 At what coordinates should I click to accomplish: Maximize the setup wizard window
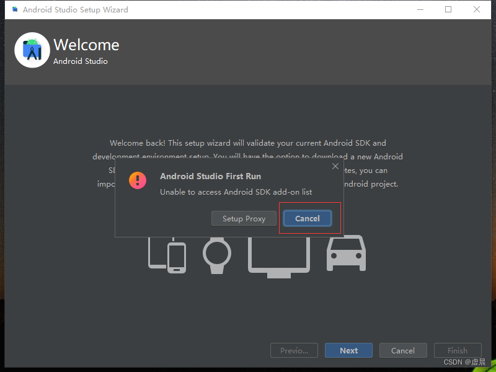(448, 9)
